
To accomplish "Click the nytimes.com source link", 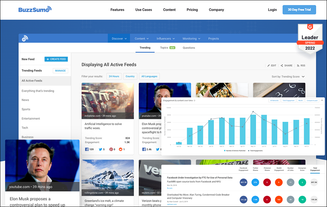I will tap(172, 204).
